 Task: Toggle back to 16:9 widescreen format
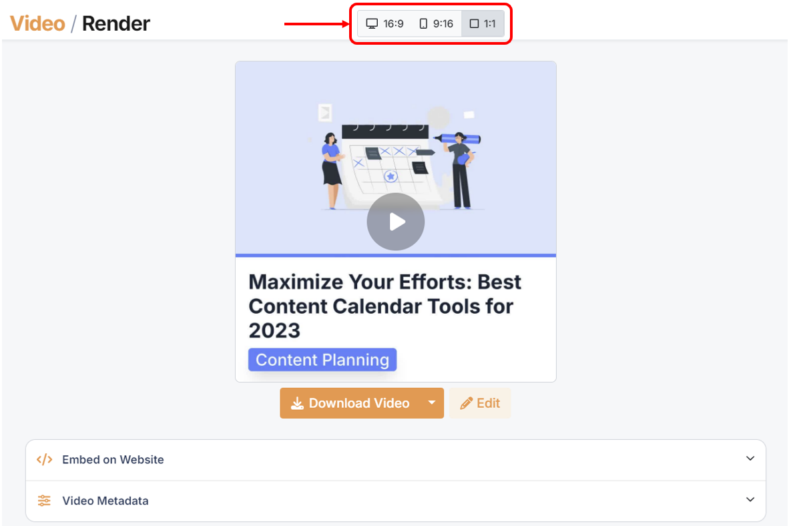point(384,23)
